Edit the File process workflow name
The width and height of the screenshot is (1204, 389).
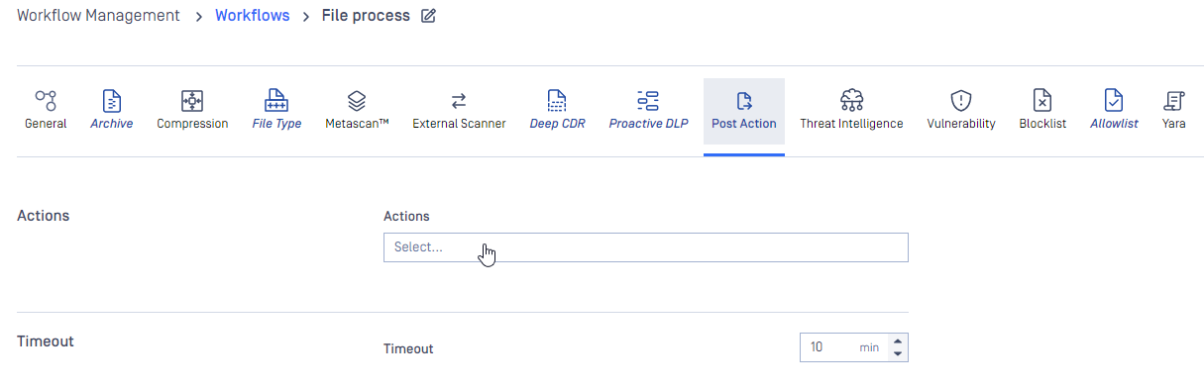pos(428,16)
